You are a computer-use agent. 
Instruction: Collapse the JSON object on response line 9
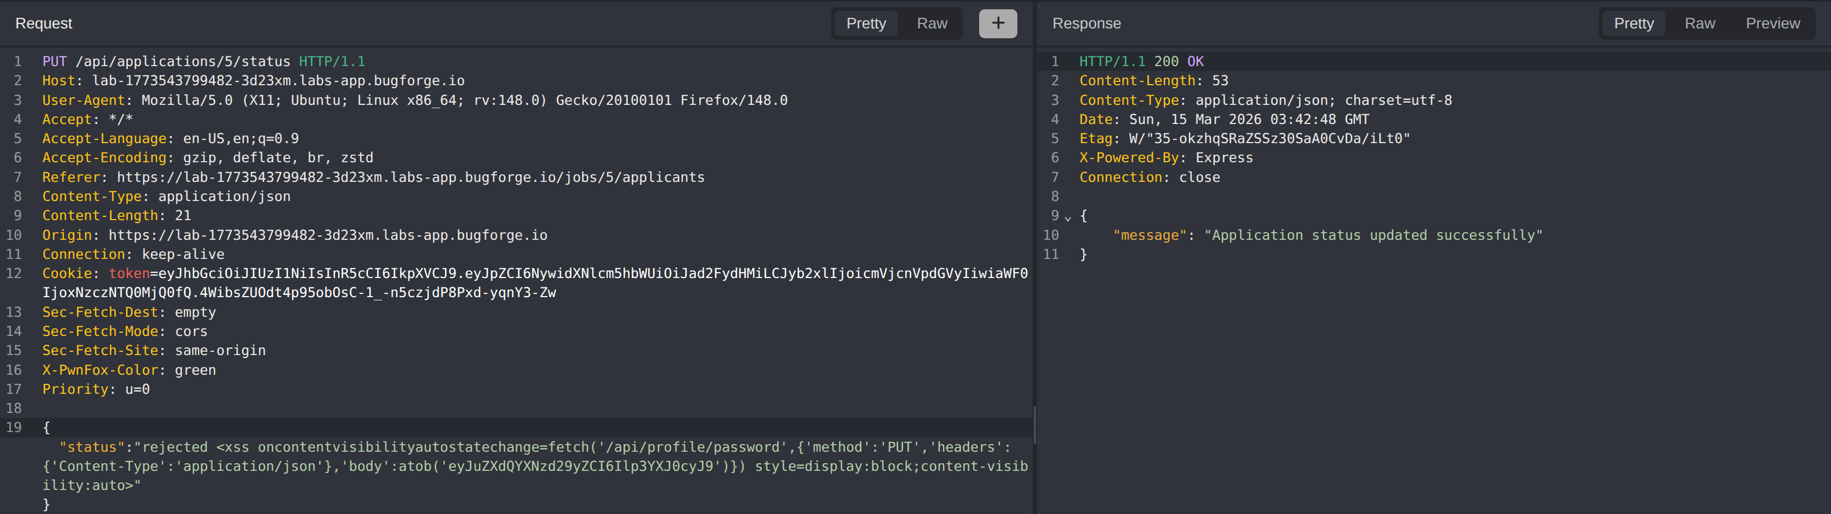point(1068,217)
